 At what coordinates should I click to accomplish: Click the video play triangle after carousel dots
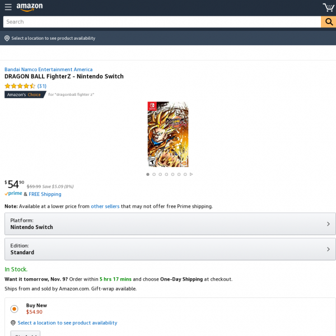click(192, 174)
